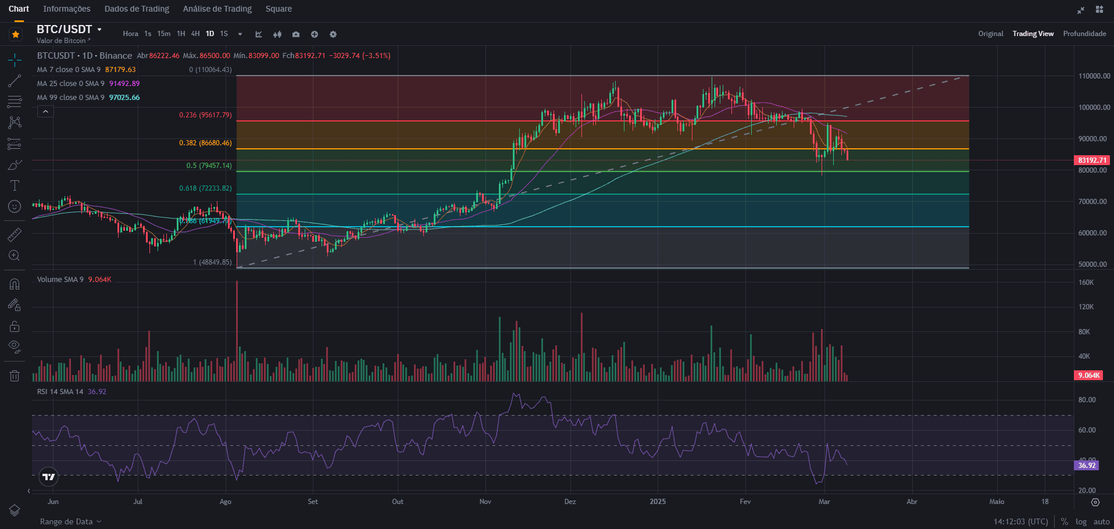Click the BTCUSDT · 1D · Binance title
1114x529 pixels.
point(85,55)
